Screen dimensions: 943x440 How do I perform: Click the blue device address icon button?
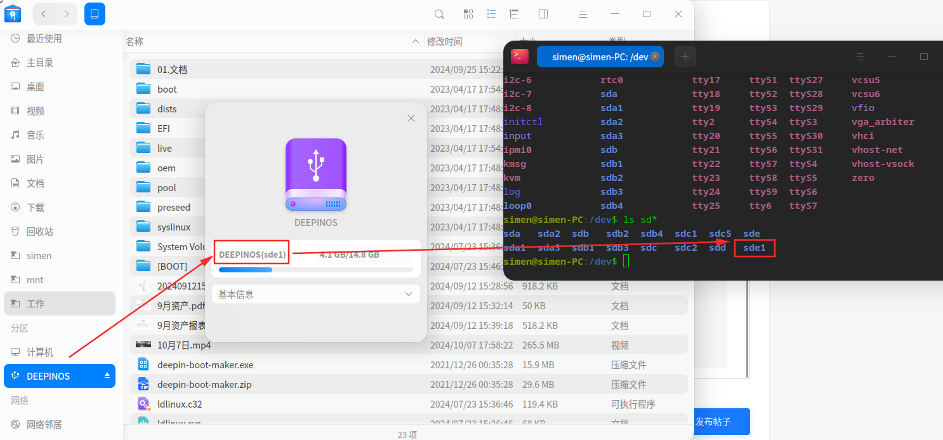[x=95, y=14]
